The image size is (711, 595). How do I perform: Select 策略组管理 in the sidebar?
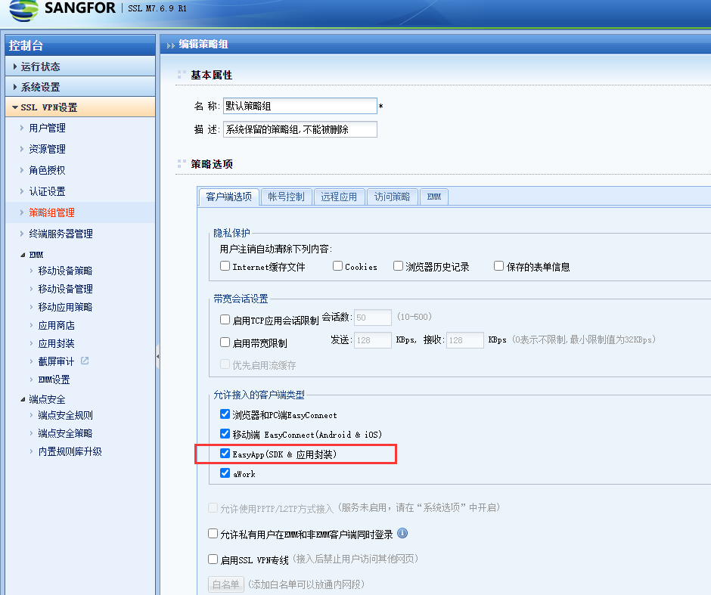pyautogui.click(x=51, y=212)
